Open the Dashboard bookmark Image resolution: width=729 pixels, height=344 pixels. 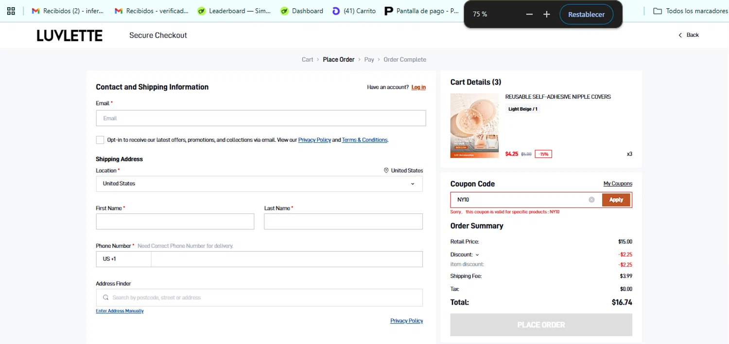tap(302, 11)
